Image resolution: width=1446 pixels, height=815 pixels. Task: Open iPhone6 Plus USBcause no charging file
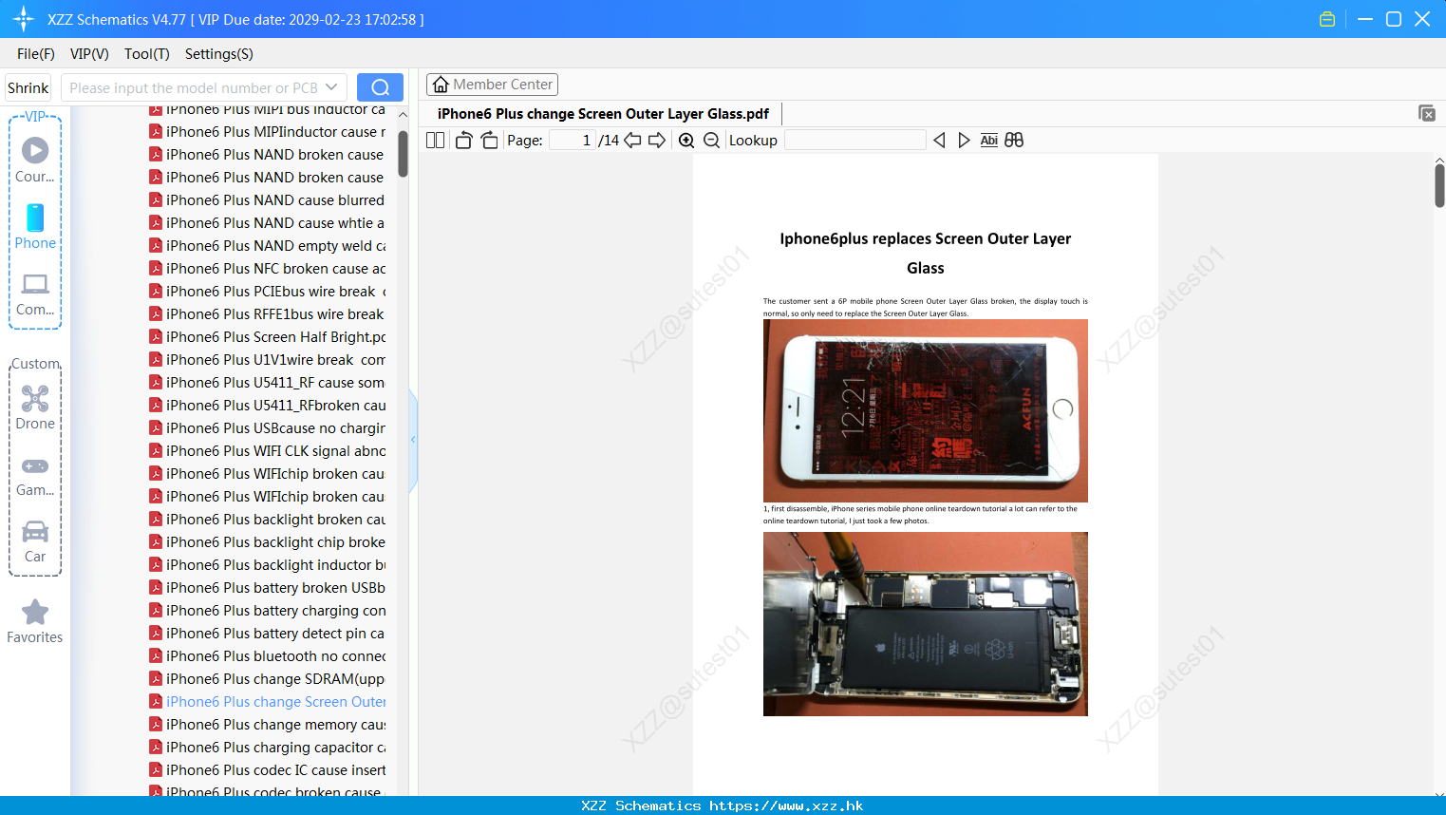(x=268, y=428)
